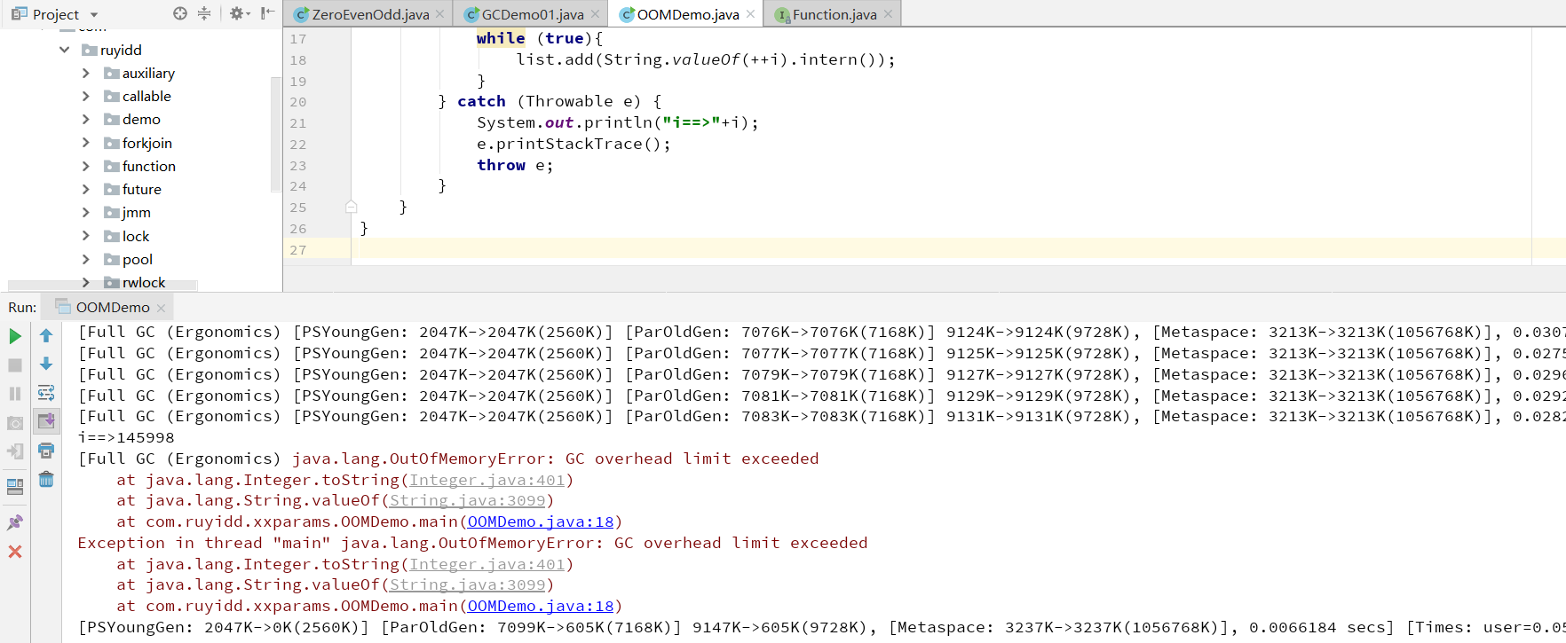The image size is (1566, 643).
Task: Click the blue Down the Stack Trace arrow
Action: coord(46,365)
